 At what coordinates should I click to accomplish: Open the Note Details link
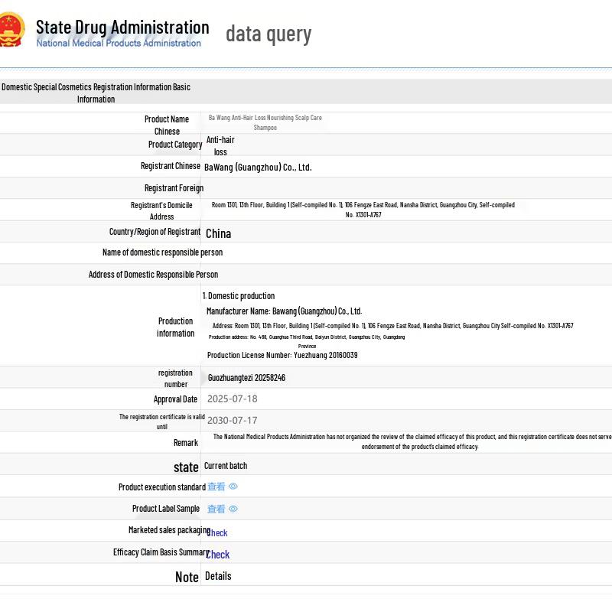click(x=218, y=576)
